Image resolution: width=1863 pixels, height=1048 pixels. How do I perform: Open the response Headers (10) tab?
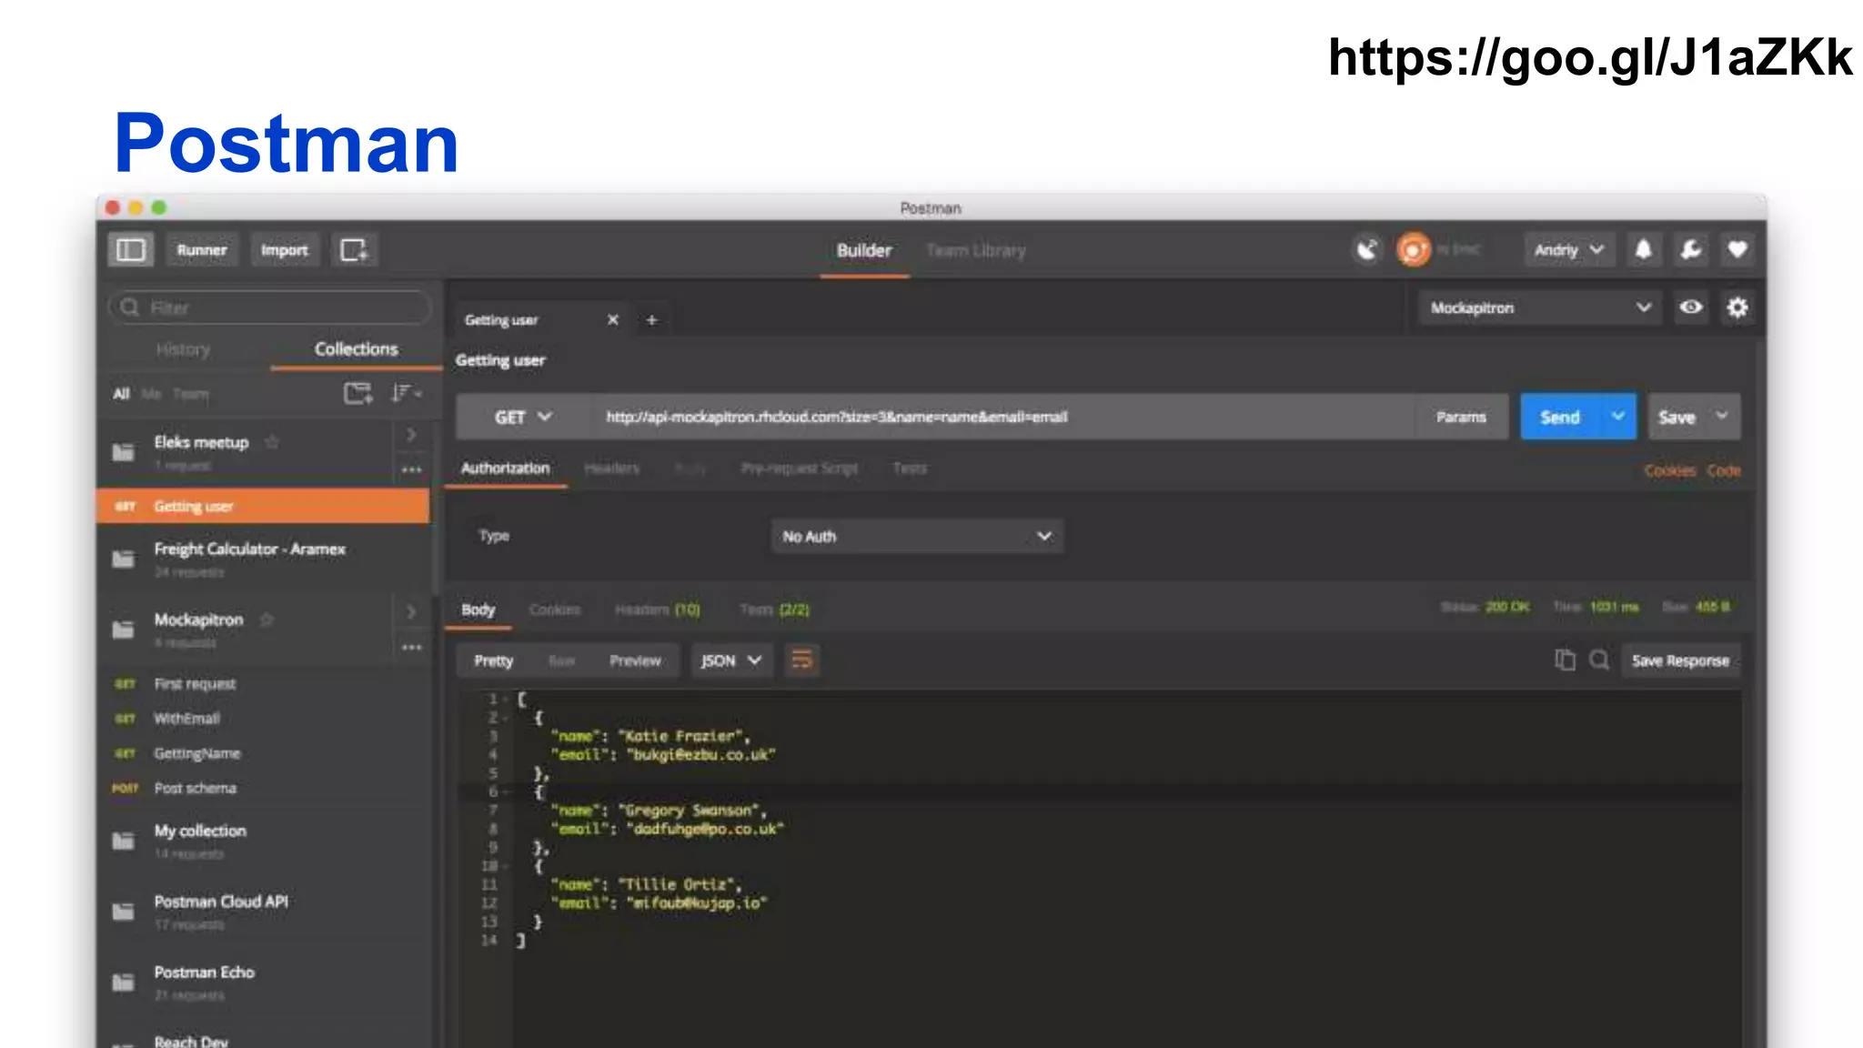658,609
